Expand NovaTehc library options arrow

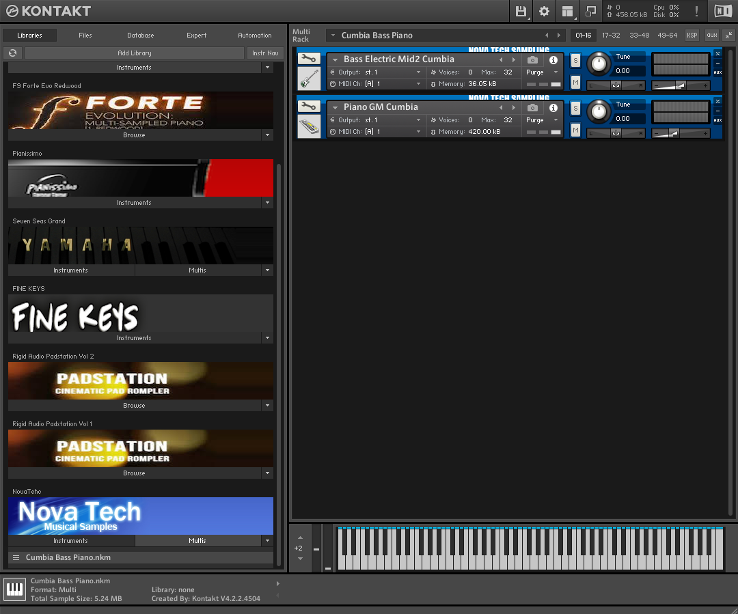coord(267,541)
